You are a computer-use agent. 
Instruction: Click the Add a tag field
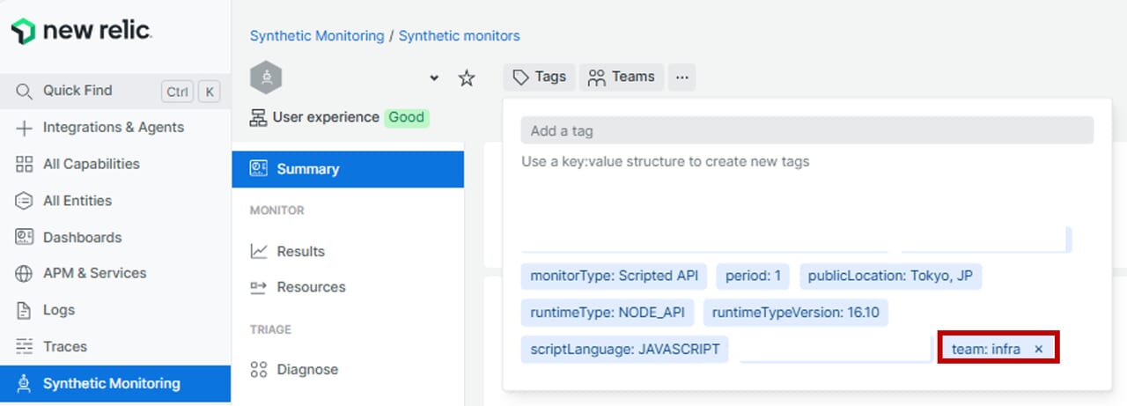(807, 131)
